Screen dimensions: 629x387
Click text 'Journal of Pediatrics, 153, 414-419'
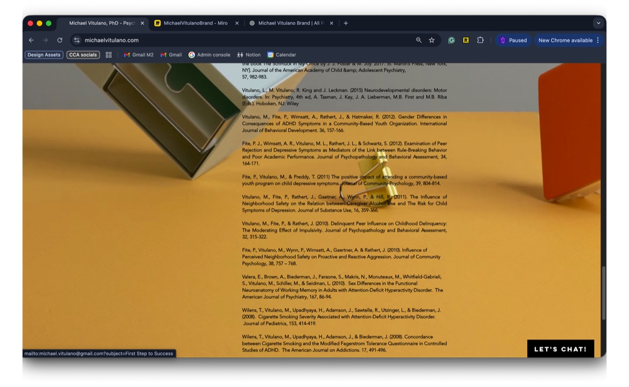[x=279, y=323]
